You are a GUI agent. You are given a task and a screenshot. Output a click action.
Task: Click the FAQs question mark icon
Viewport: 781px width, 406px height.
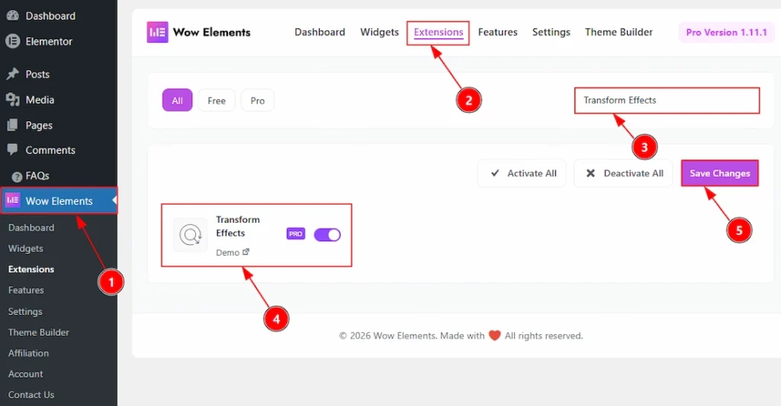click(18, 176)
